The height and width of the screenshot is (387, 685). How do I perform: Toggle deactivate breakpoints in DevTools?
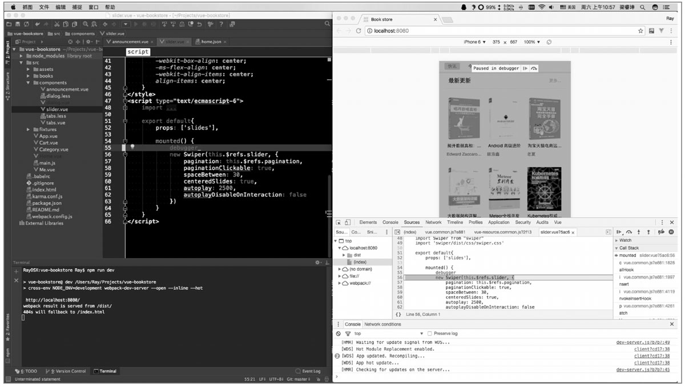(x=661, y=232)
